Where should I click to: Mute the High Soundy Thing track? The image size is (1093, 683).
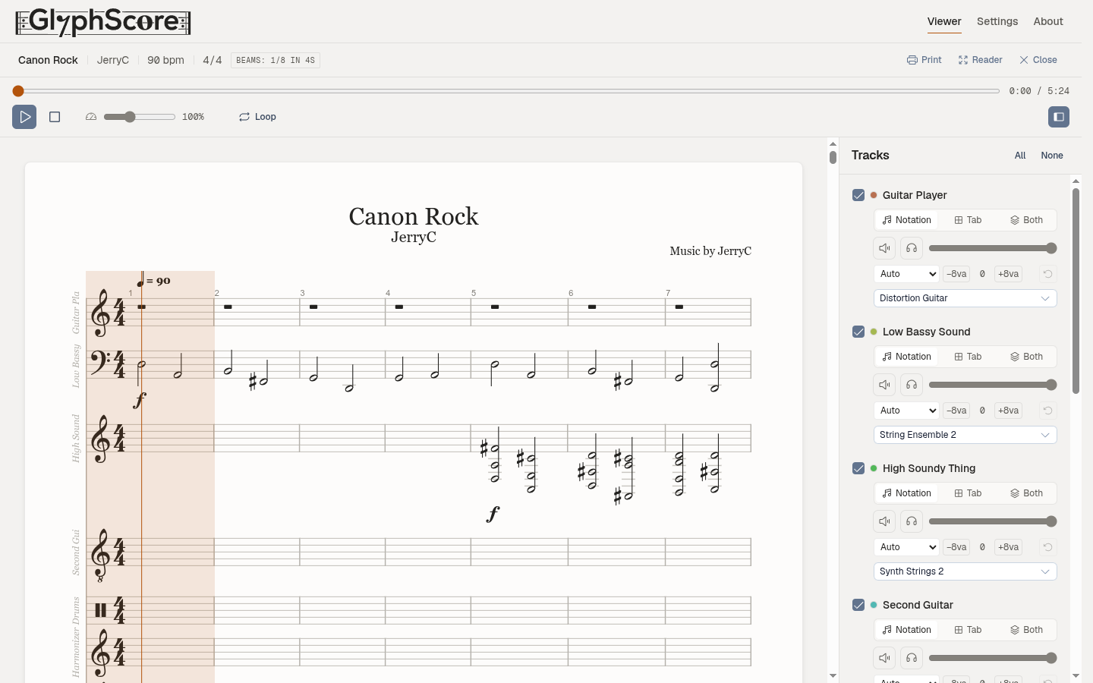885,521
